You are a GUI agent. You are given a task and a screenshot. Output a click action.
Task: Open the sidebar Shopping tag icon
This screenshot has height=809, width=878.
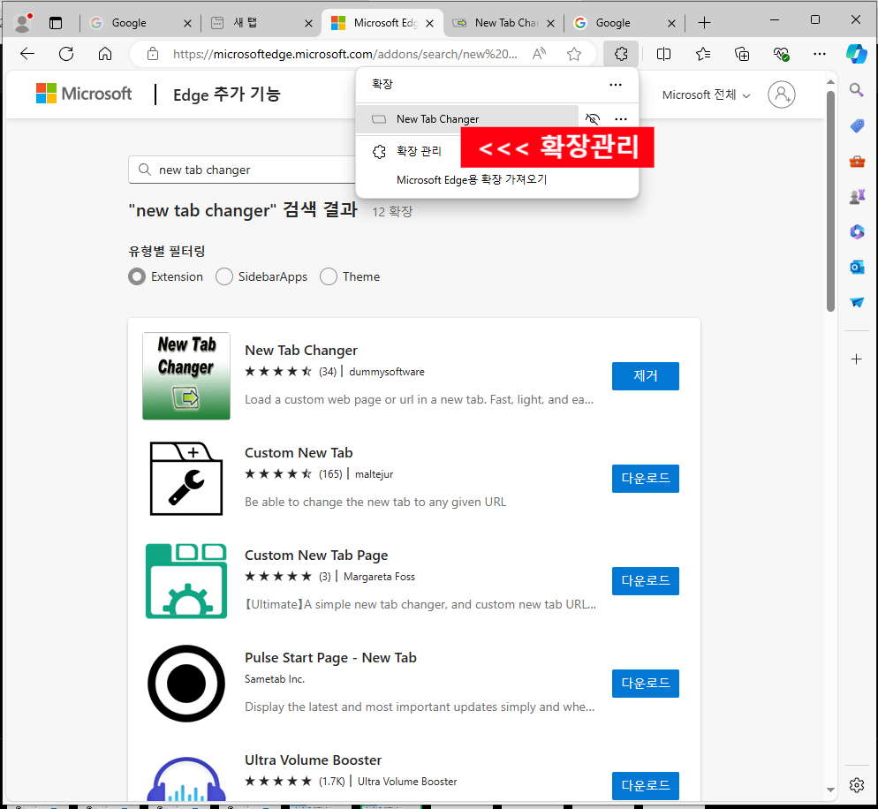856,126
